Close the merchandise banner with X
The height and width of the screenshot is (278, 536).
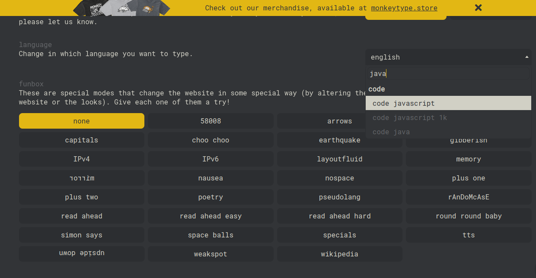(x=478, y=7)
